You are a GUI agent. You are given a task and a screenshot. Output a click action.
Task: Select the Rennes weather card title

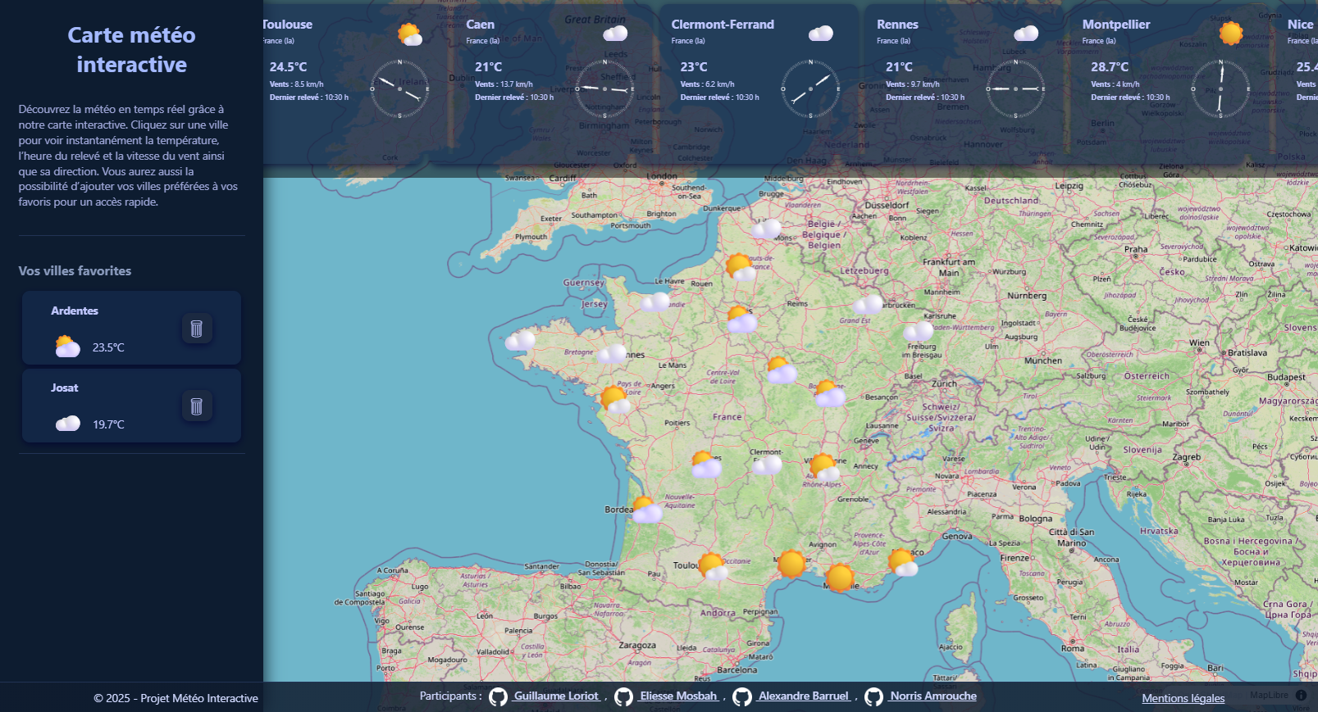point(897,25)
